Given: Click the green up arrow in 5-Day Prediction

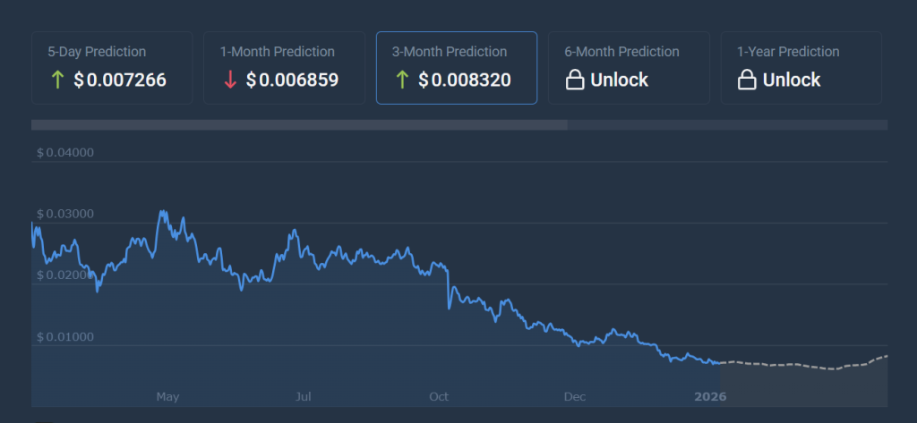Looking at the screenshot, I should pos(57,80).
